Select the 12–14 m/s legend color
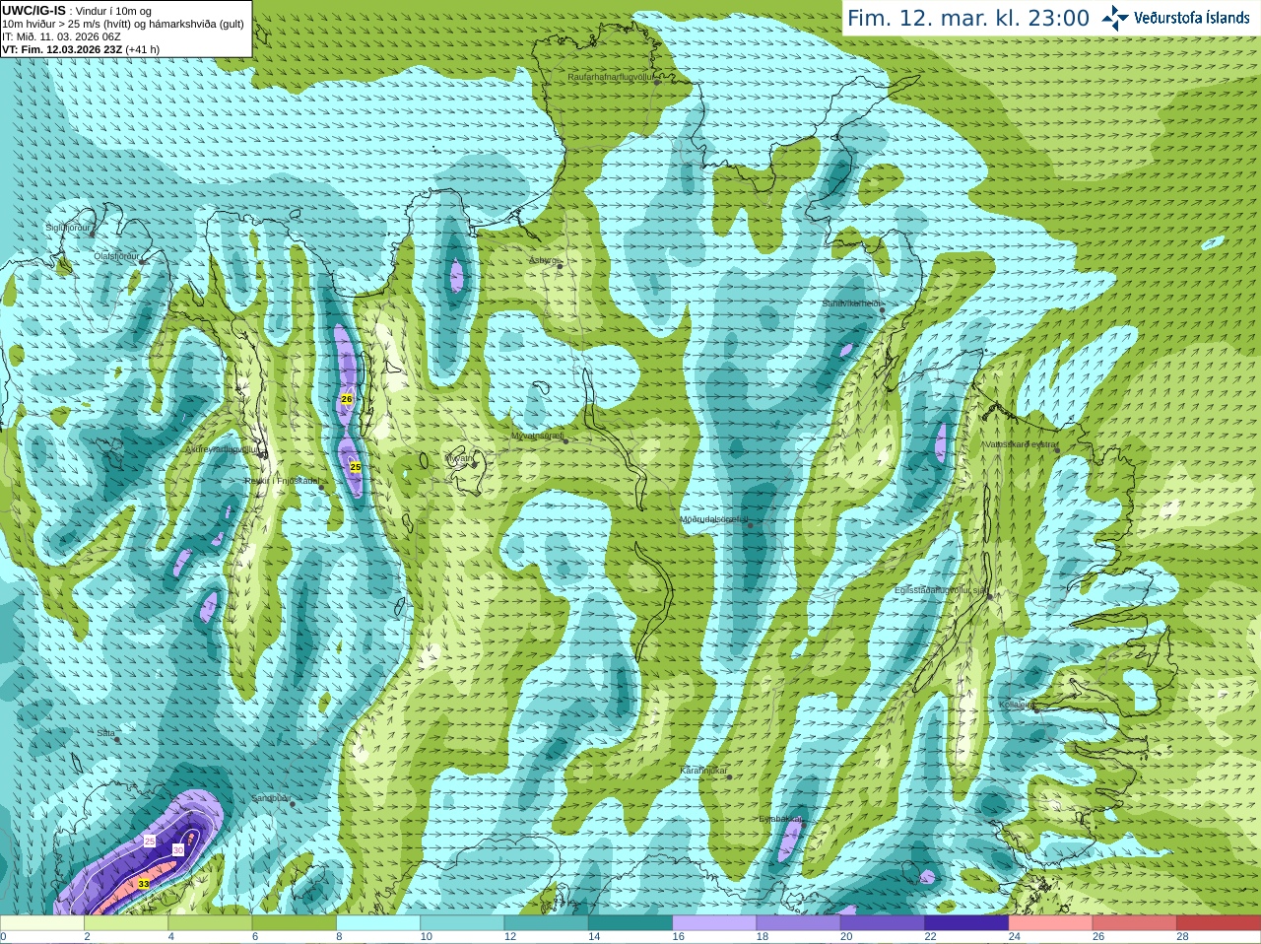The image size is (1261, 944). (x=547, y=923)
